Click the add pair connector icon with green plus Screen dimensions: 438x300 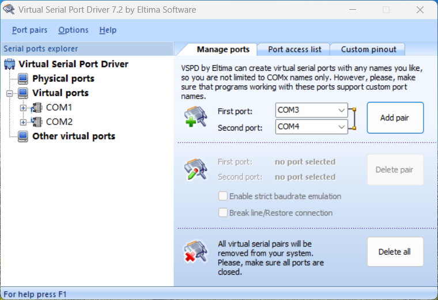tap(195, 116)
